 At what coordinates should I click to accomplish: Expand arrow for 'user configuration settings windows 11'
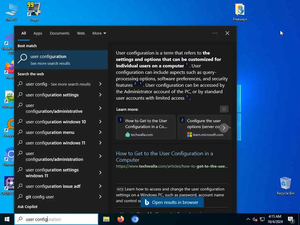click(x=100, y=173)
